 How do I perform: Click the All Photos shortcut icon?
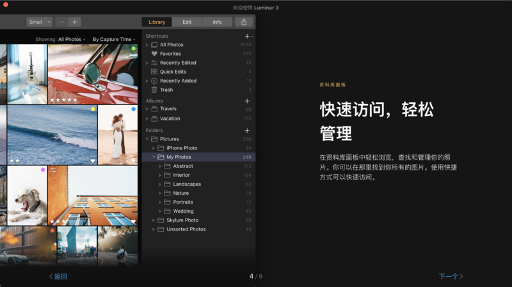click(154, 44)
